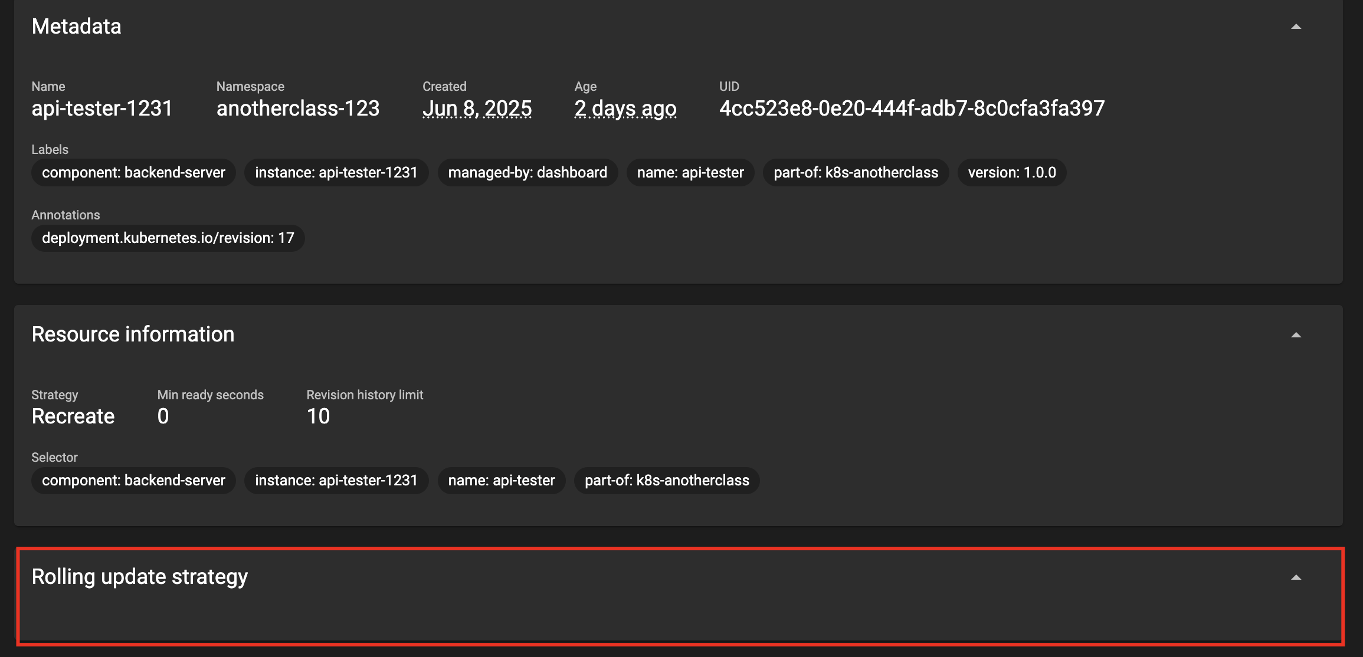1363x657 pixels.
Task: Select the component: backend-server label chip
Action: coord(133,173)
